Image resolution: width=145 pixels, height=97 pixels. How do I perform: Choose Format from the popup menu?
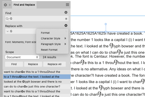[x=45, y=33]
